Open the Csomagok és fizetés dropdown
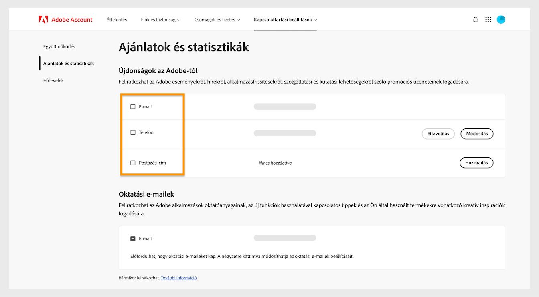539x297 pixels. [217, 19]
